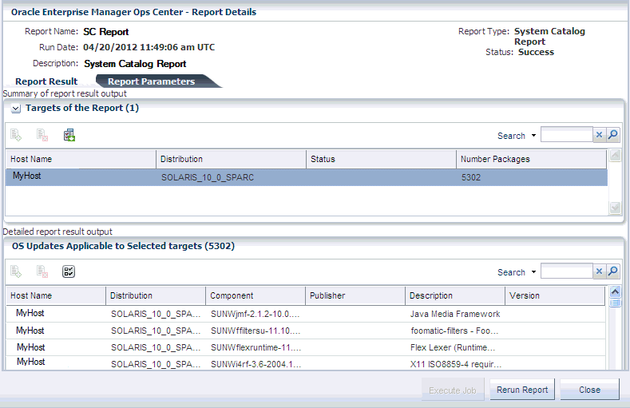
Task: Click Host Name header in OS Updates table
Action: click(56, 295)
